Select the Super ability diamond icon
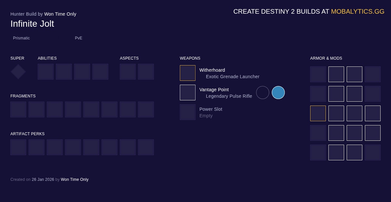The height and width of the screenshot is (202, 391). [x=18, y=72]
